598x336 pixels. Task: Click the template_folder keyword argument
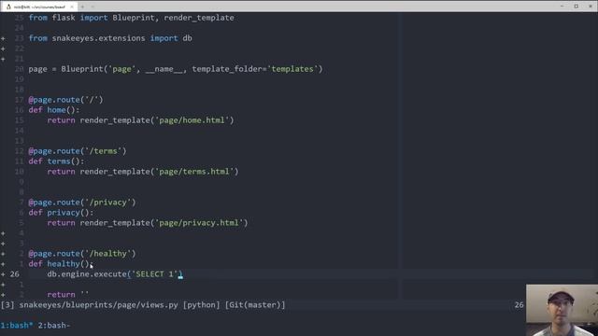point(227,69)
